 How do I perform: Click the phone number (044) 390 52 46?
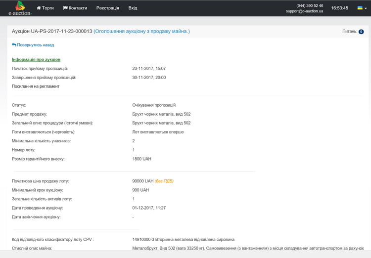(310, 5)
